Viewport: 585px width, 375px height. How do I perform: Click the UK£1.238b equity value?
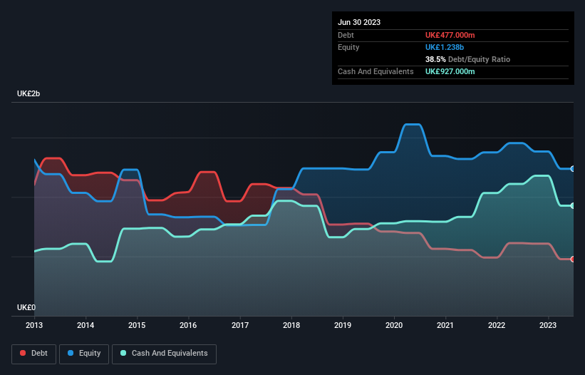[445, 47]
